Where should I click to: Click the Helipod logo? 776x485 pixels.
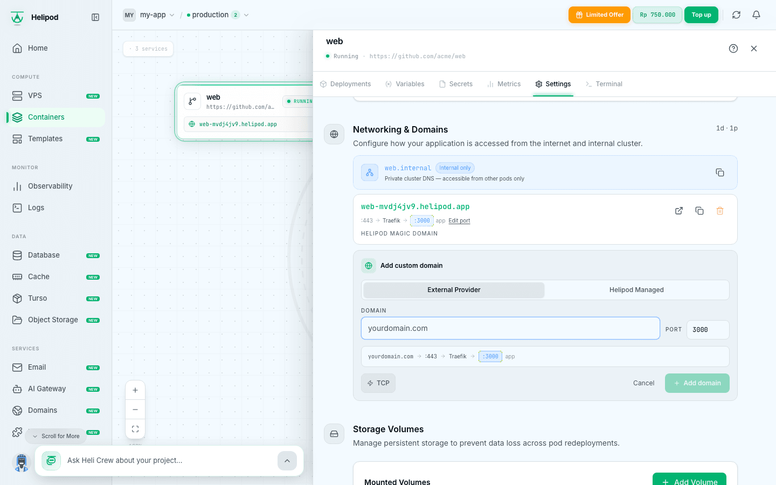click(x=17, y=18)
